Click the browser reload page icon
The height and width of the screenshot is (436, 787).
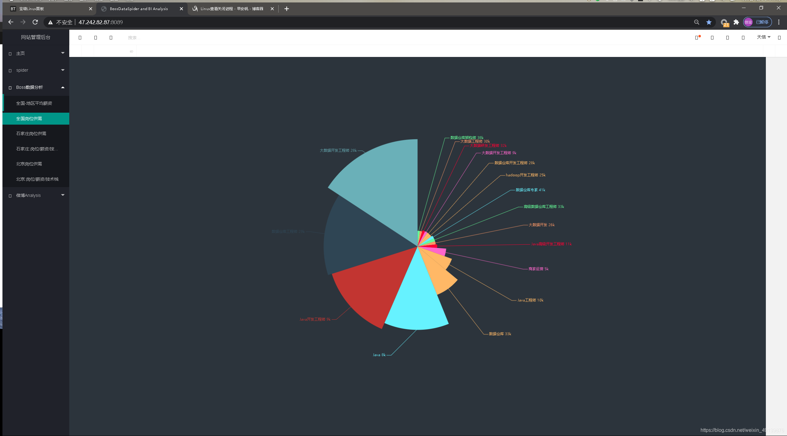[x=35, y=22]
